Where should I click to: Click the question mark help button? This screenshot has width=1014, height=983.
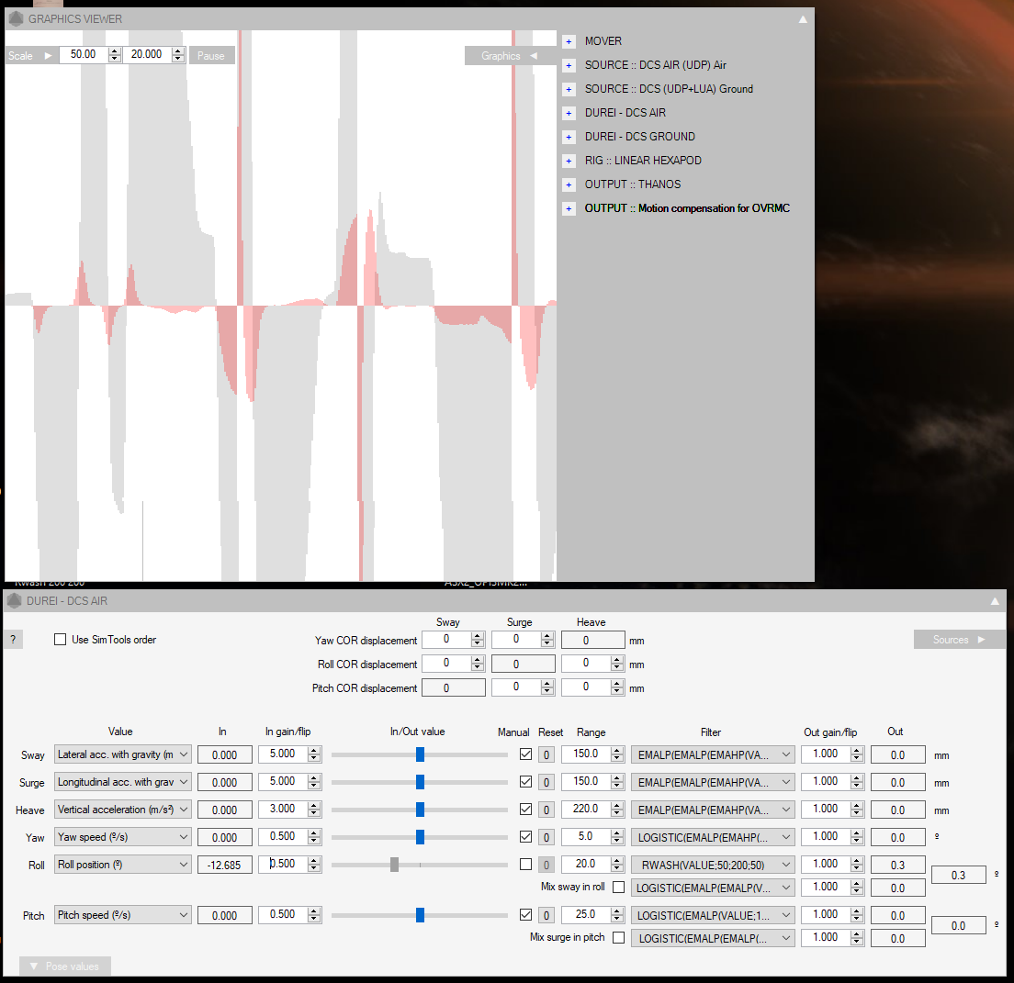click(x=13, y=640)
